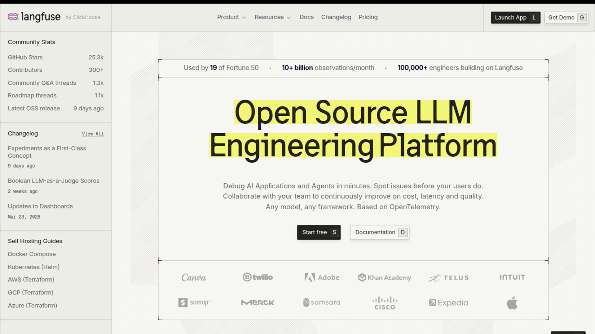Open the Documentation button
595x334 pixels.
coord(379,232)
